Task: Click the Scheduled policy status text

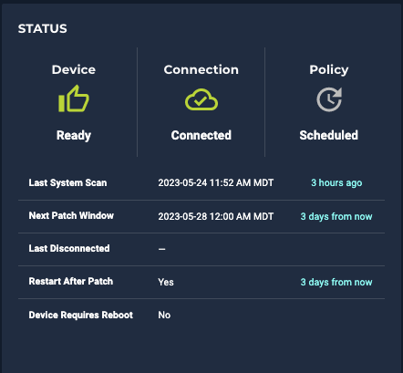Action: 329,135
